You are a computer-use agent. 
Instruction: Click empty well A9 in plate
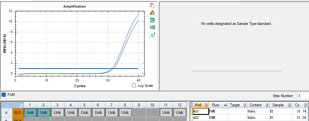[139, 113]
